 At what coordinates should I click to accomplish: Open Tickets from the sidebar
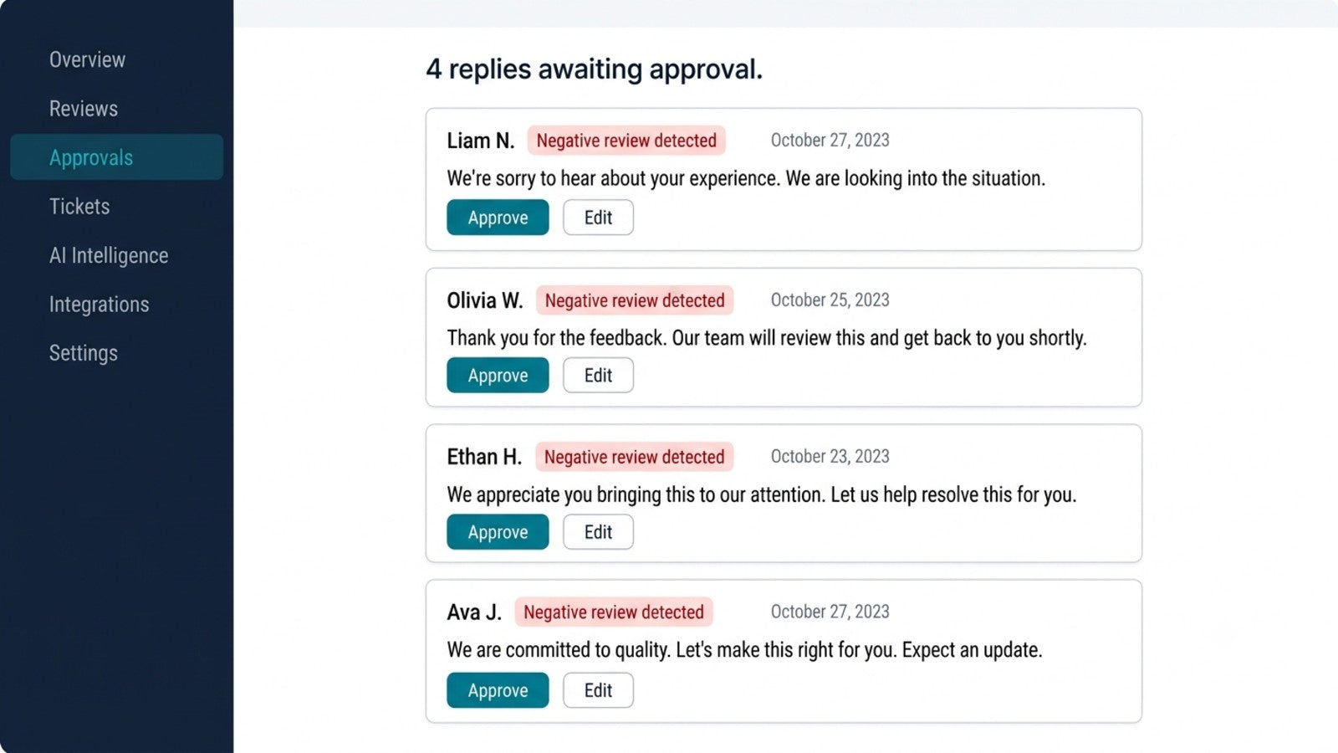79,207
